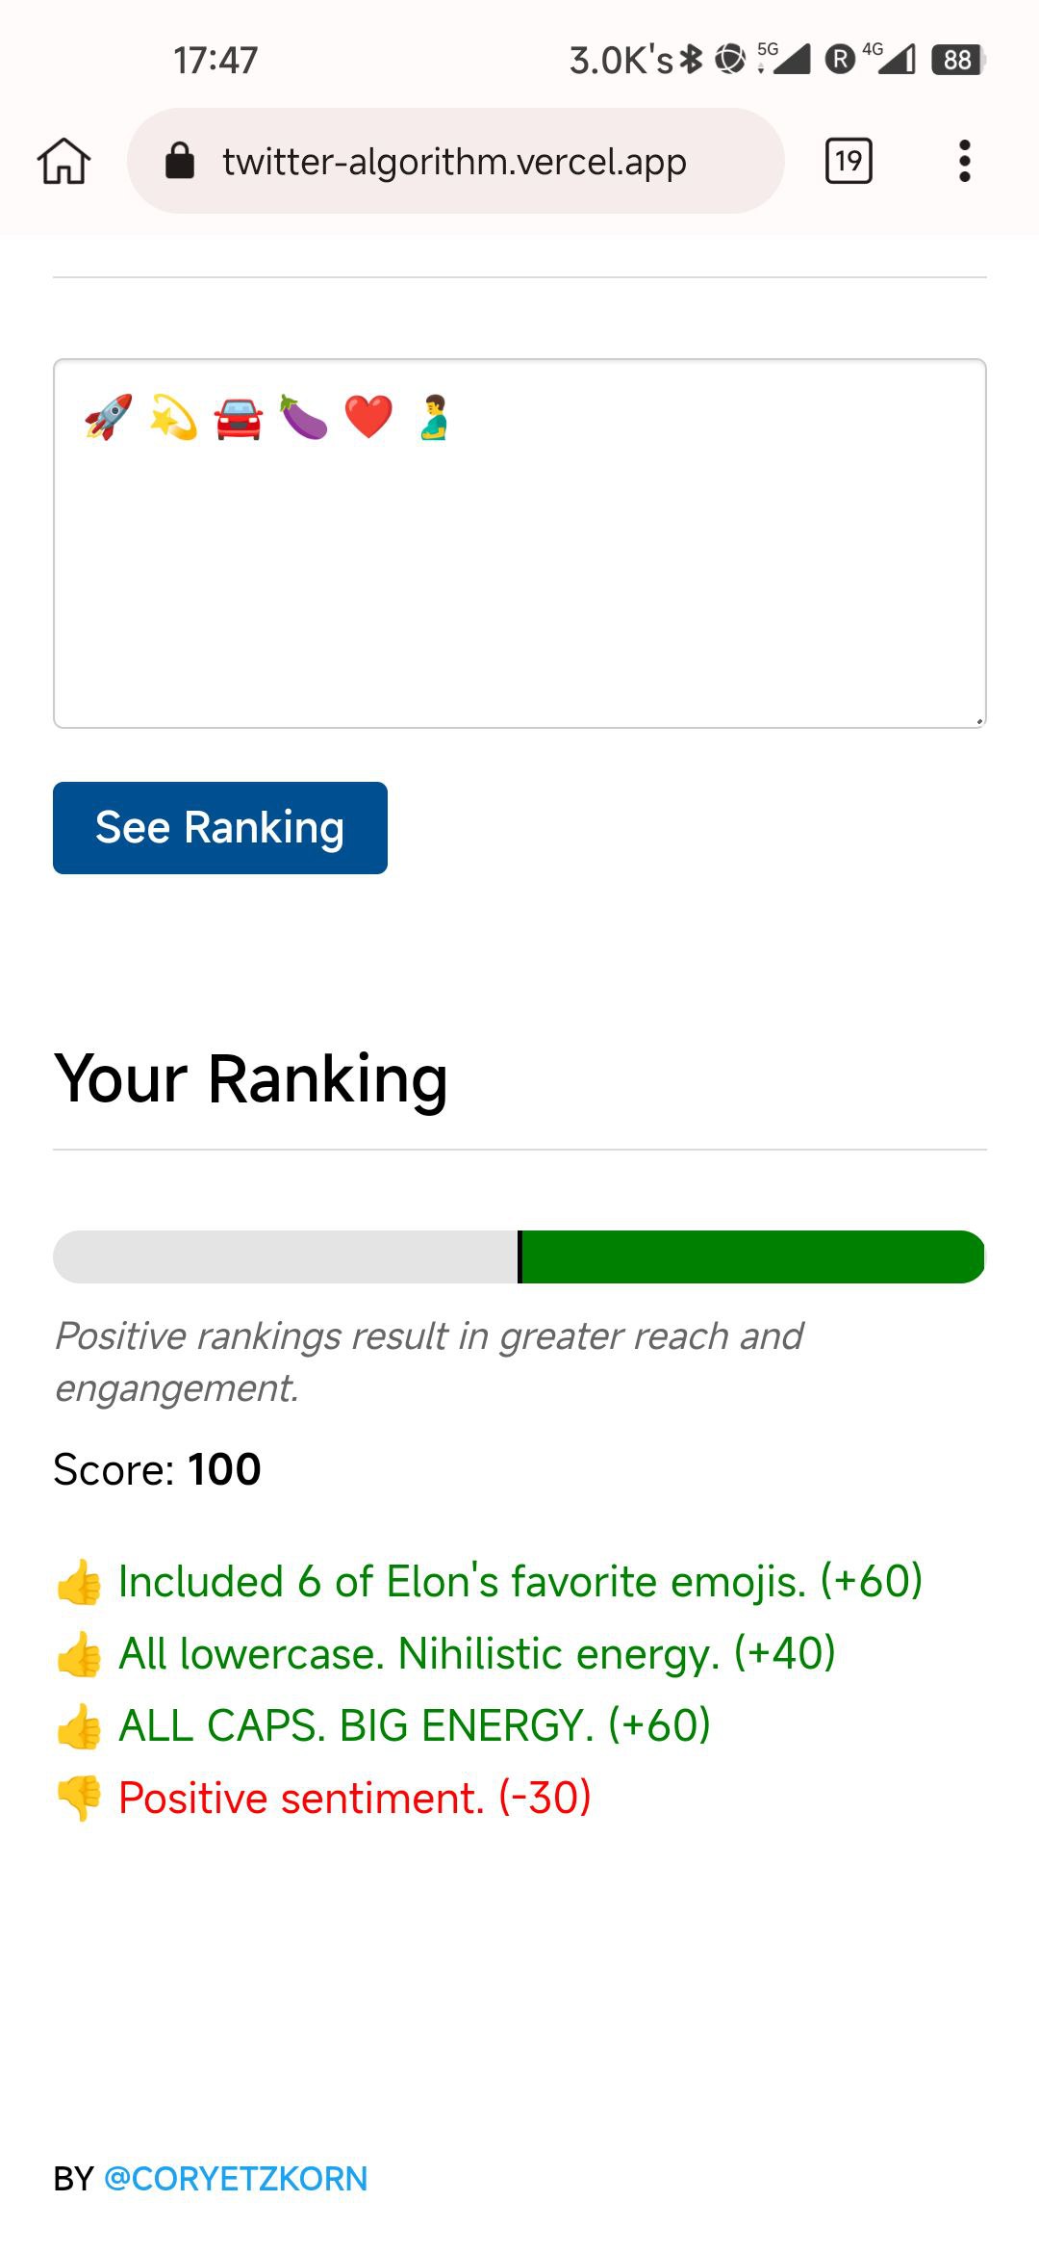Tap the 5G signal strength icon
1039x2253 pixels.
785,59
